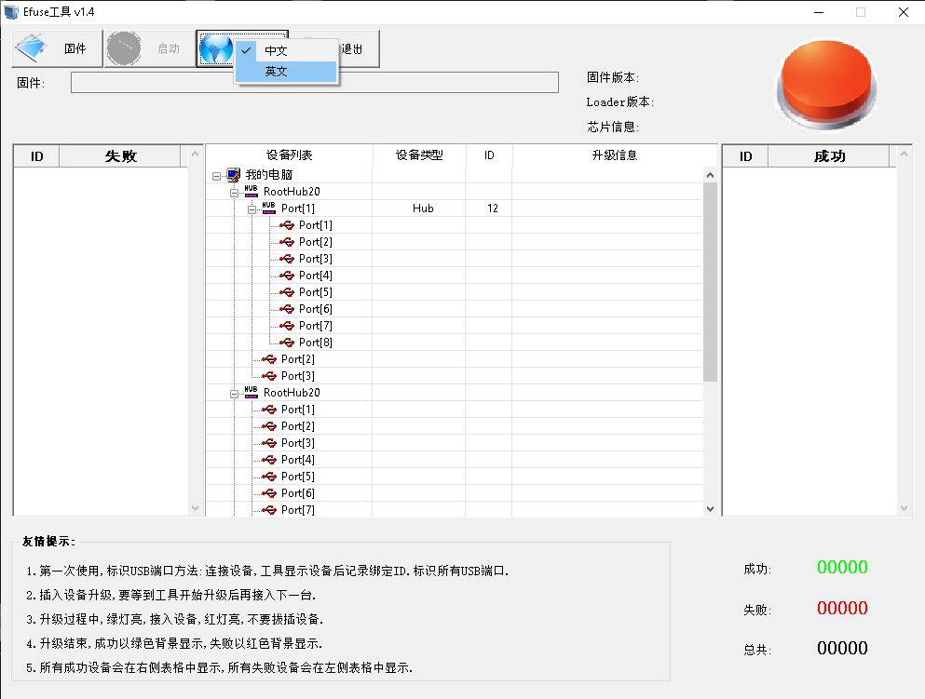Click Port[2] under the second RootHub20
This screenshot has width=925, height=699.
tap(296, 425)
